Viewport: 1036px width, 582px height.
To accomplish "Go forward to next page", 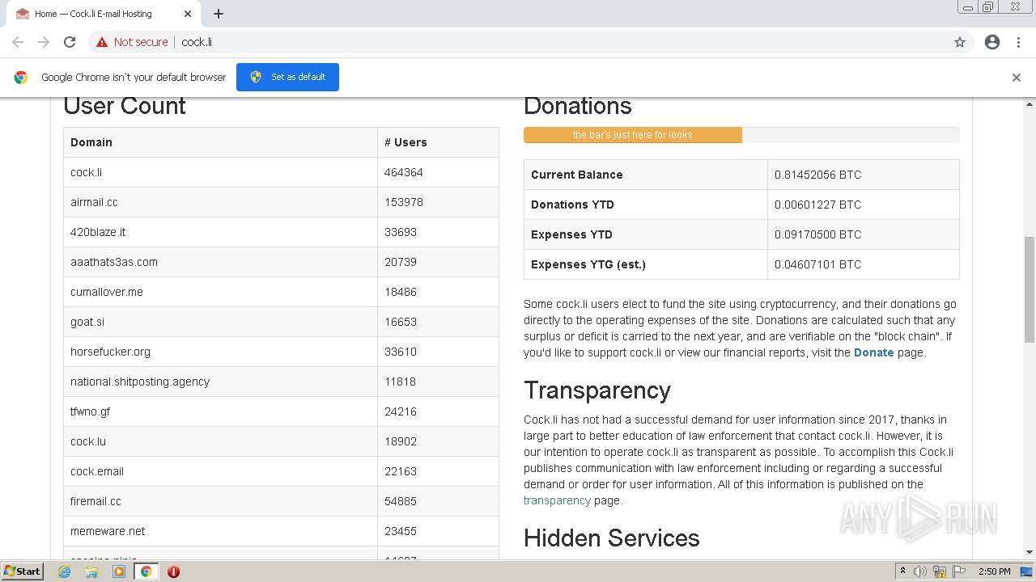I will 44,42.
